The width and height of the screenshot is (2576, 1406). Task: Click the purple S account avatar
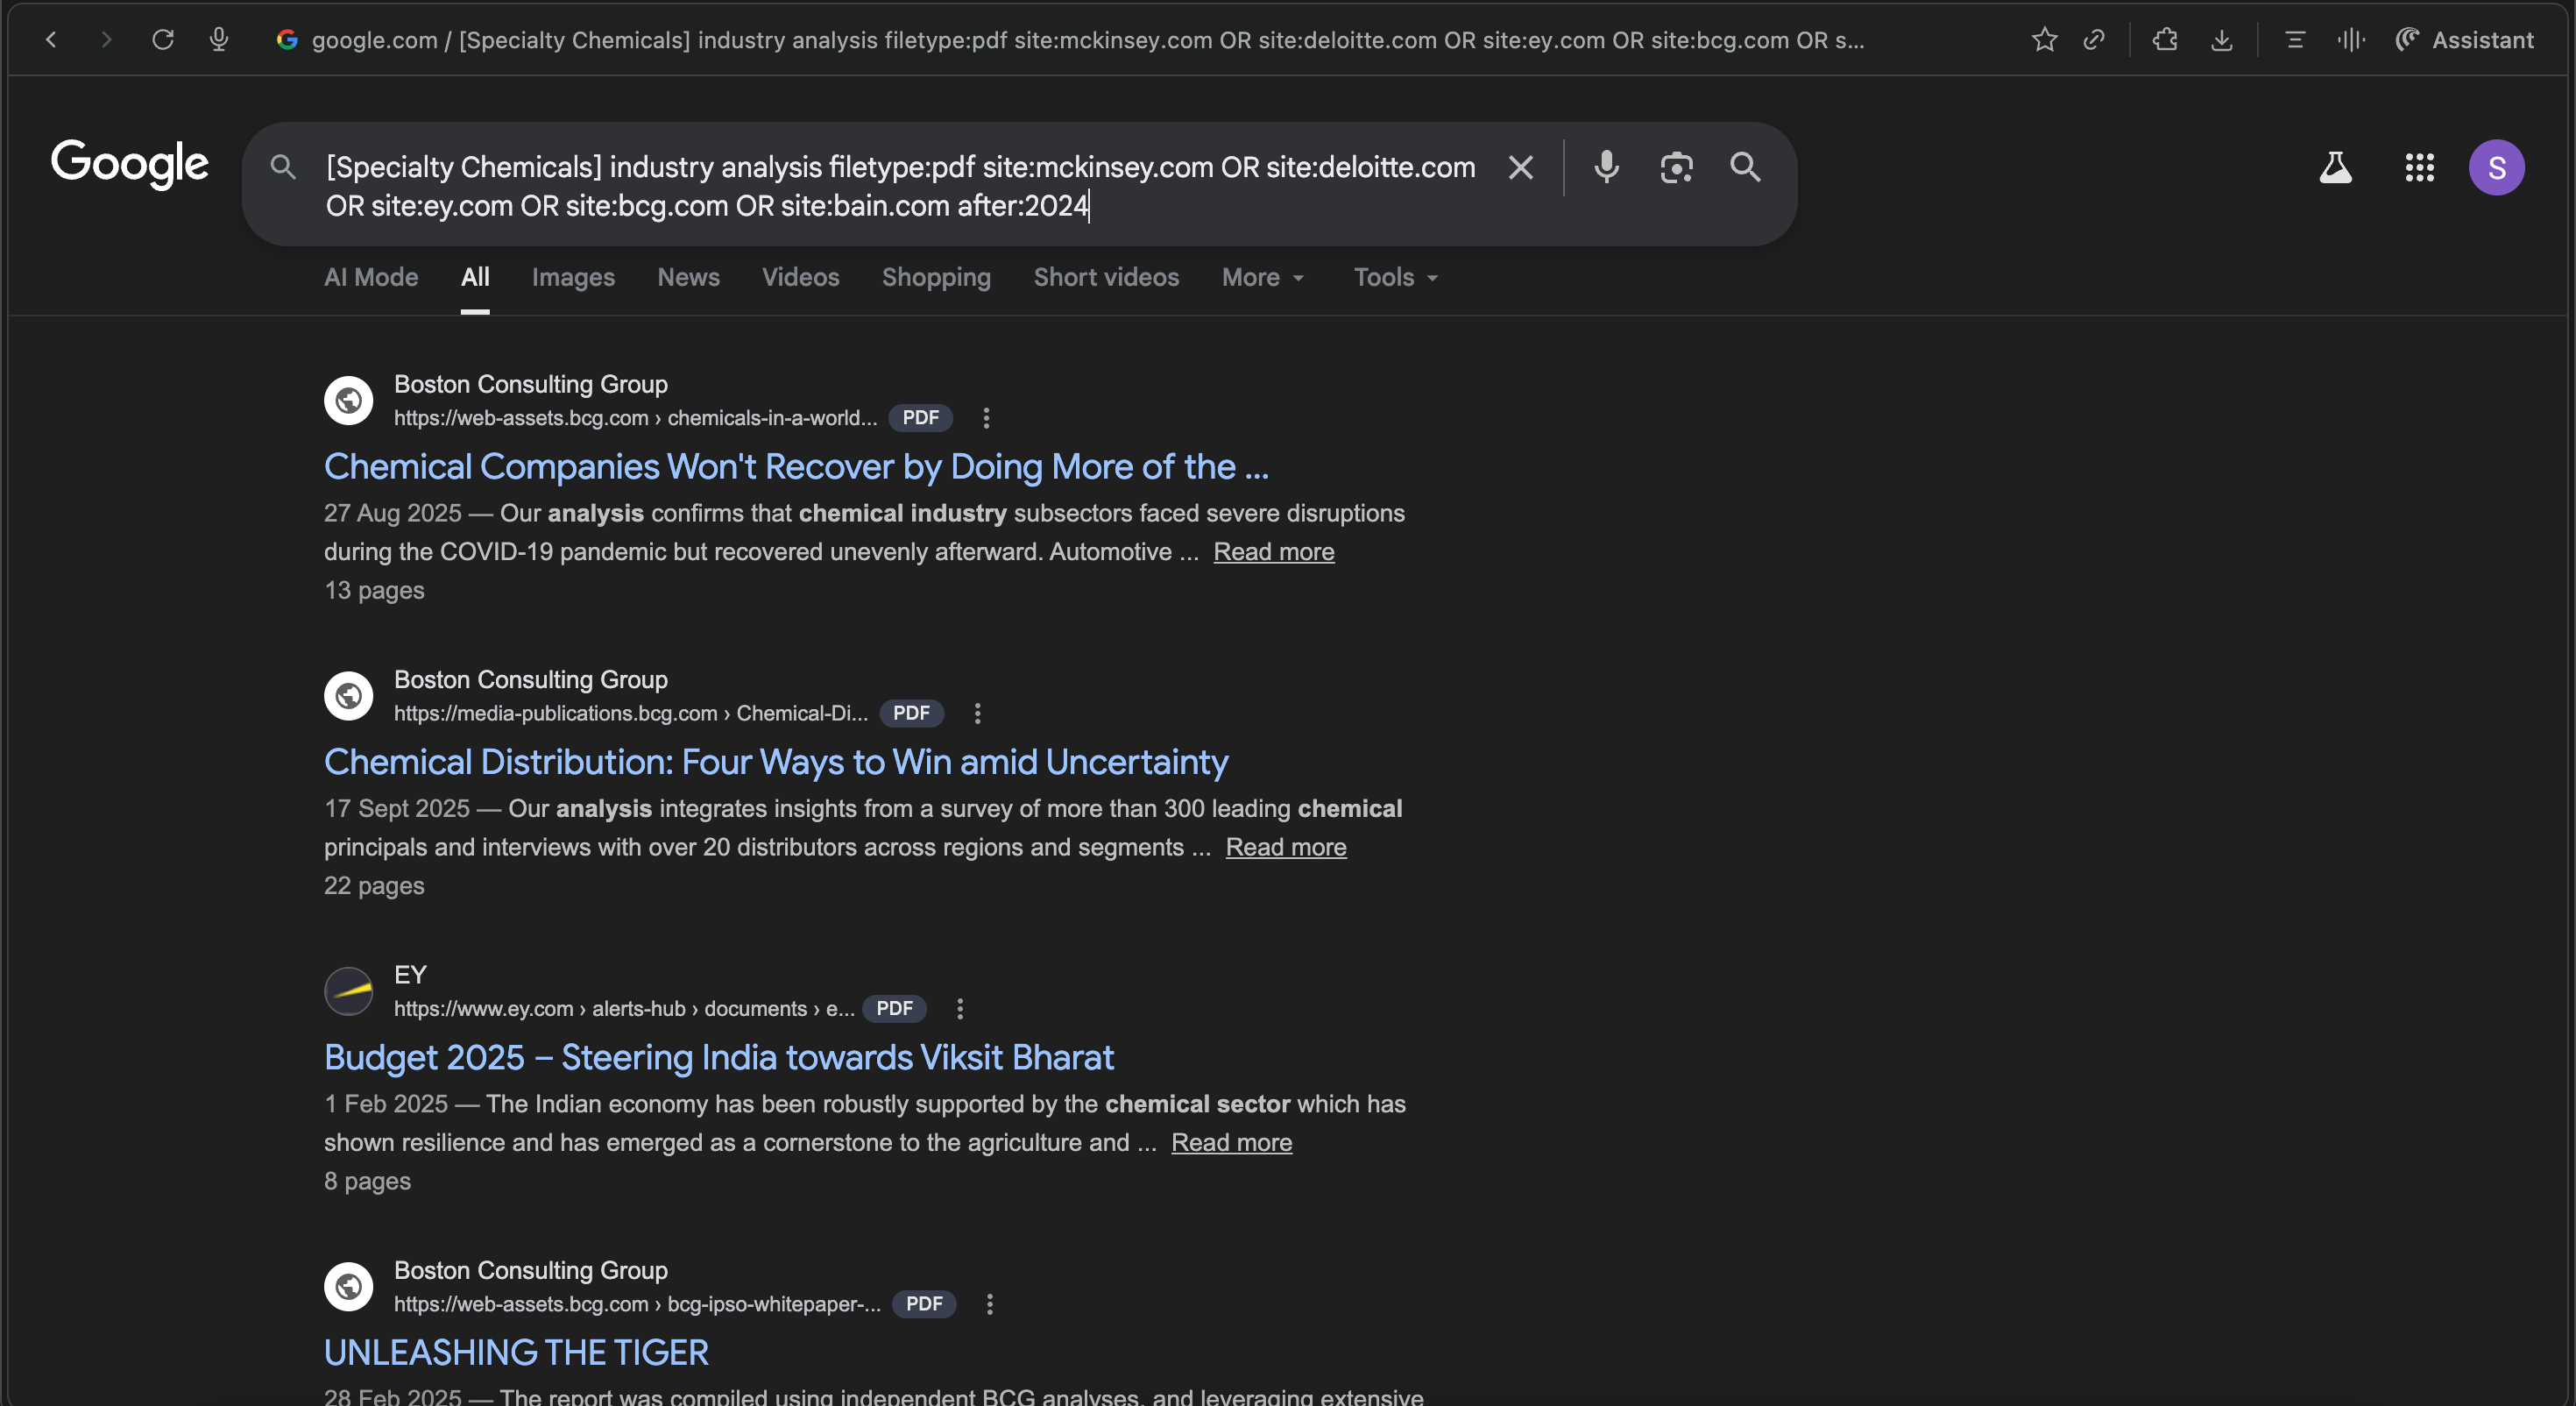point(2496,167)
